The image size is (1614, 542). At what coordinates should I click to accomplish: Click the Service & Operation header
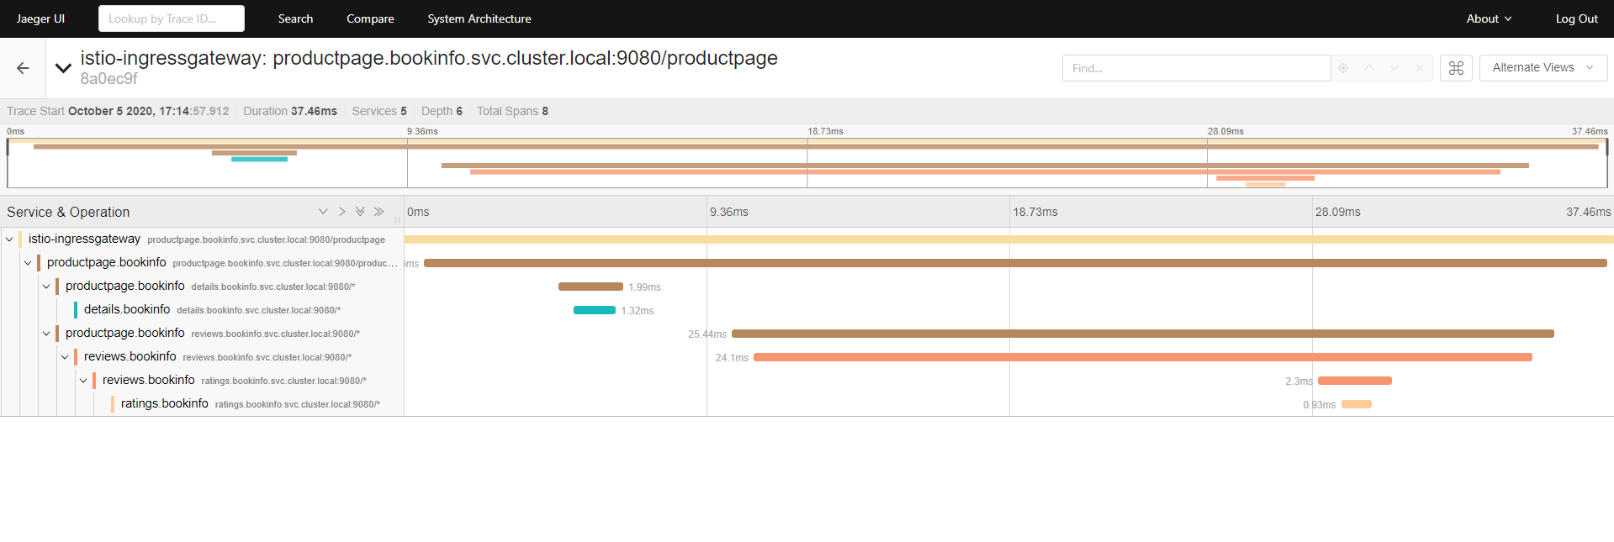tap(68, 212)
